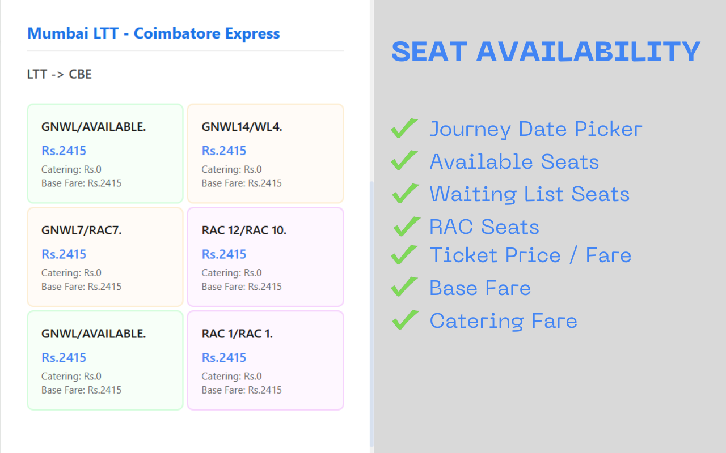Click the checkmark beside Catering Fare

point(404,320)
